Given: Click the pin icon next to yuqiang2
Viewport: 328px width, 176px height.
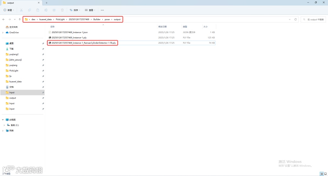Looking at the screenshot, I should (x=43, y=55).
